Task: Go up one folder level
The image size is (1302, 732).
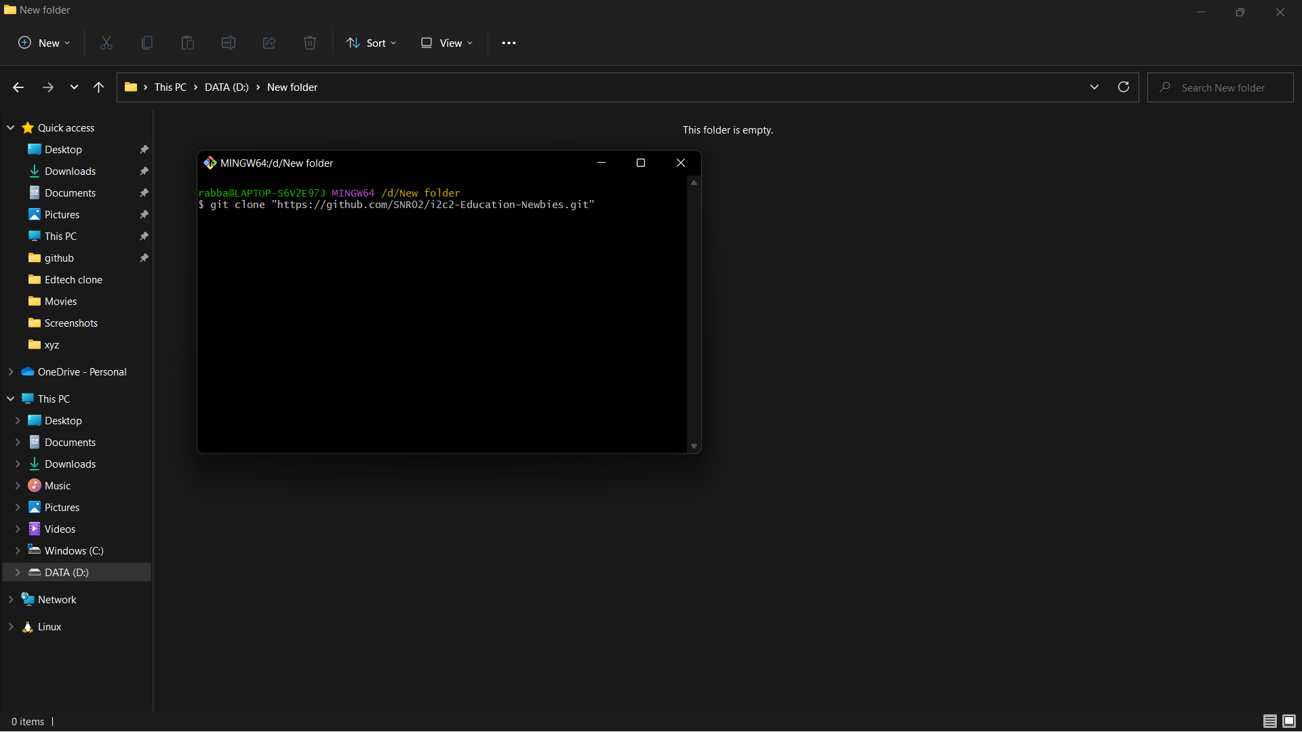Action: tap(98, 87)
